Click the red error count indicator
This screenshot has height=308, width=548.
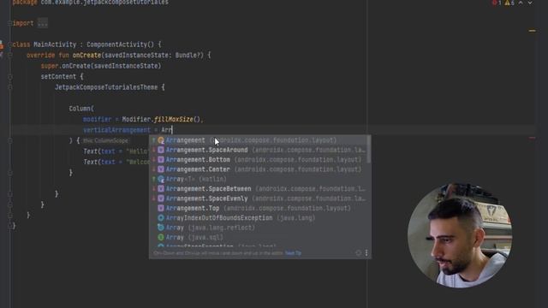(497, 3)
